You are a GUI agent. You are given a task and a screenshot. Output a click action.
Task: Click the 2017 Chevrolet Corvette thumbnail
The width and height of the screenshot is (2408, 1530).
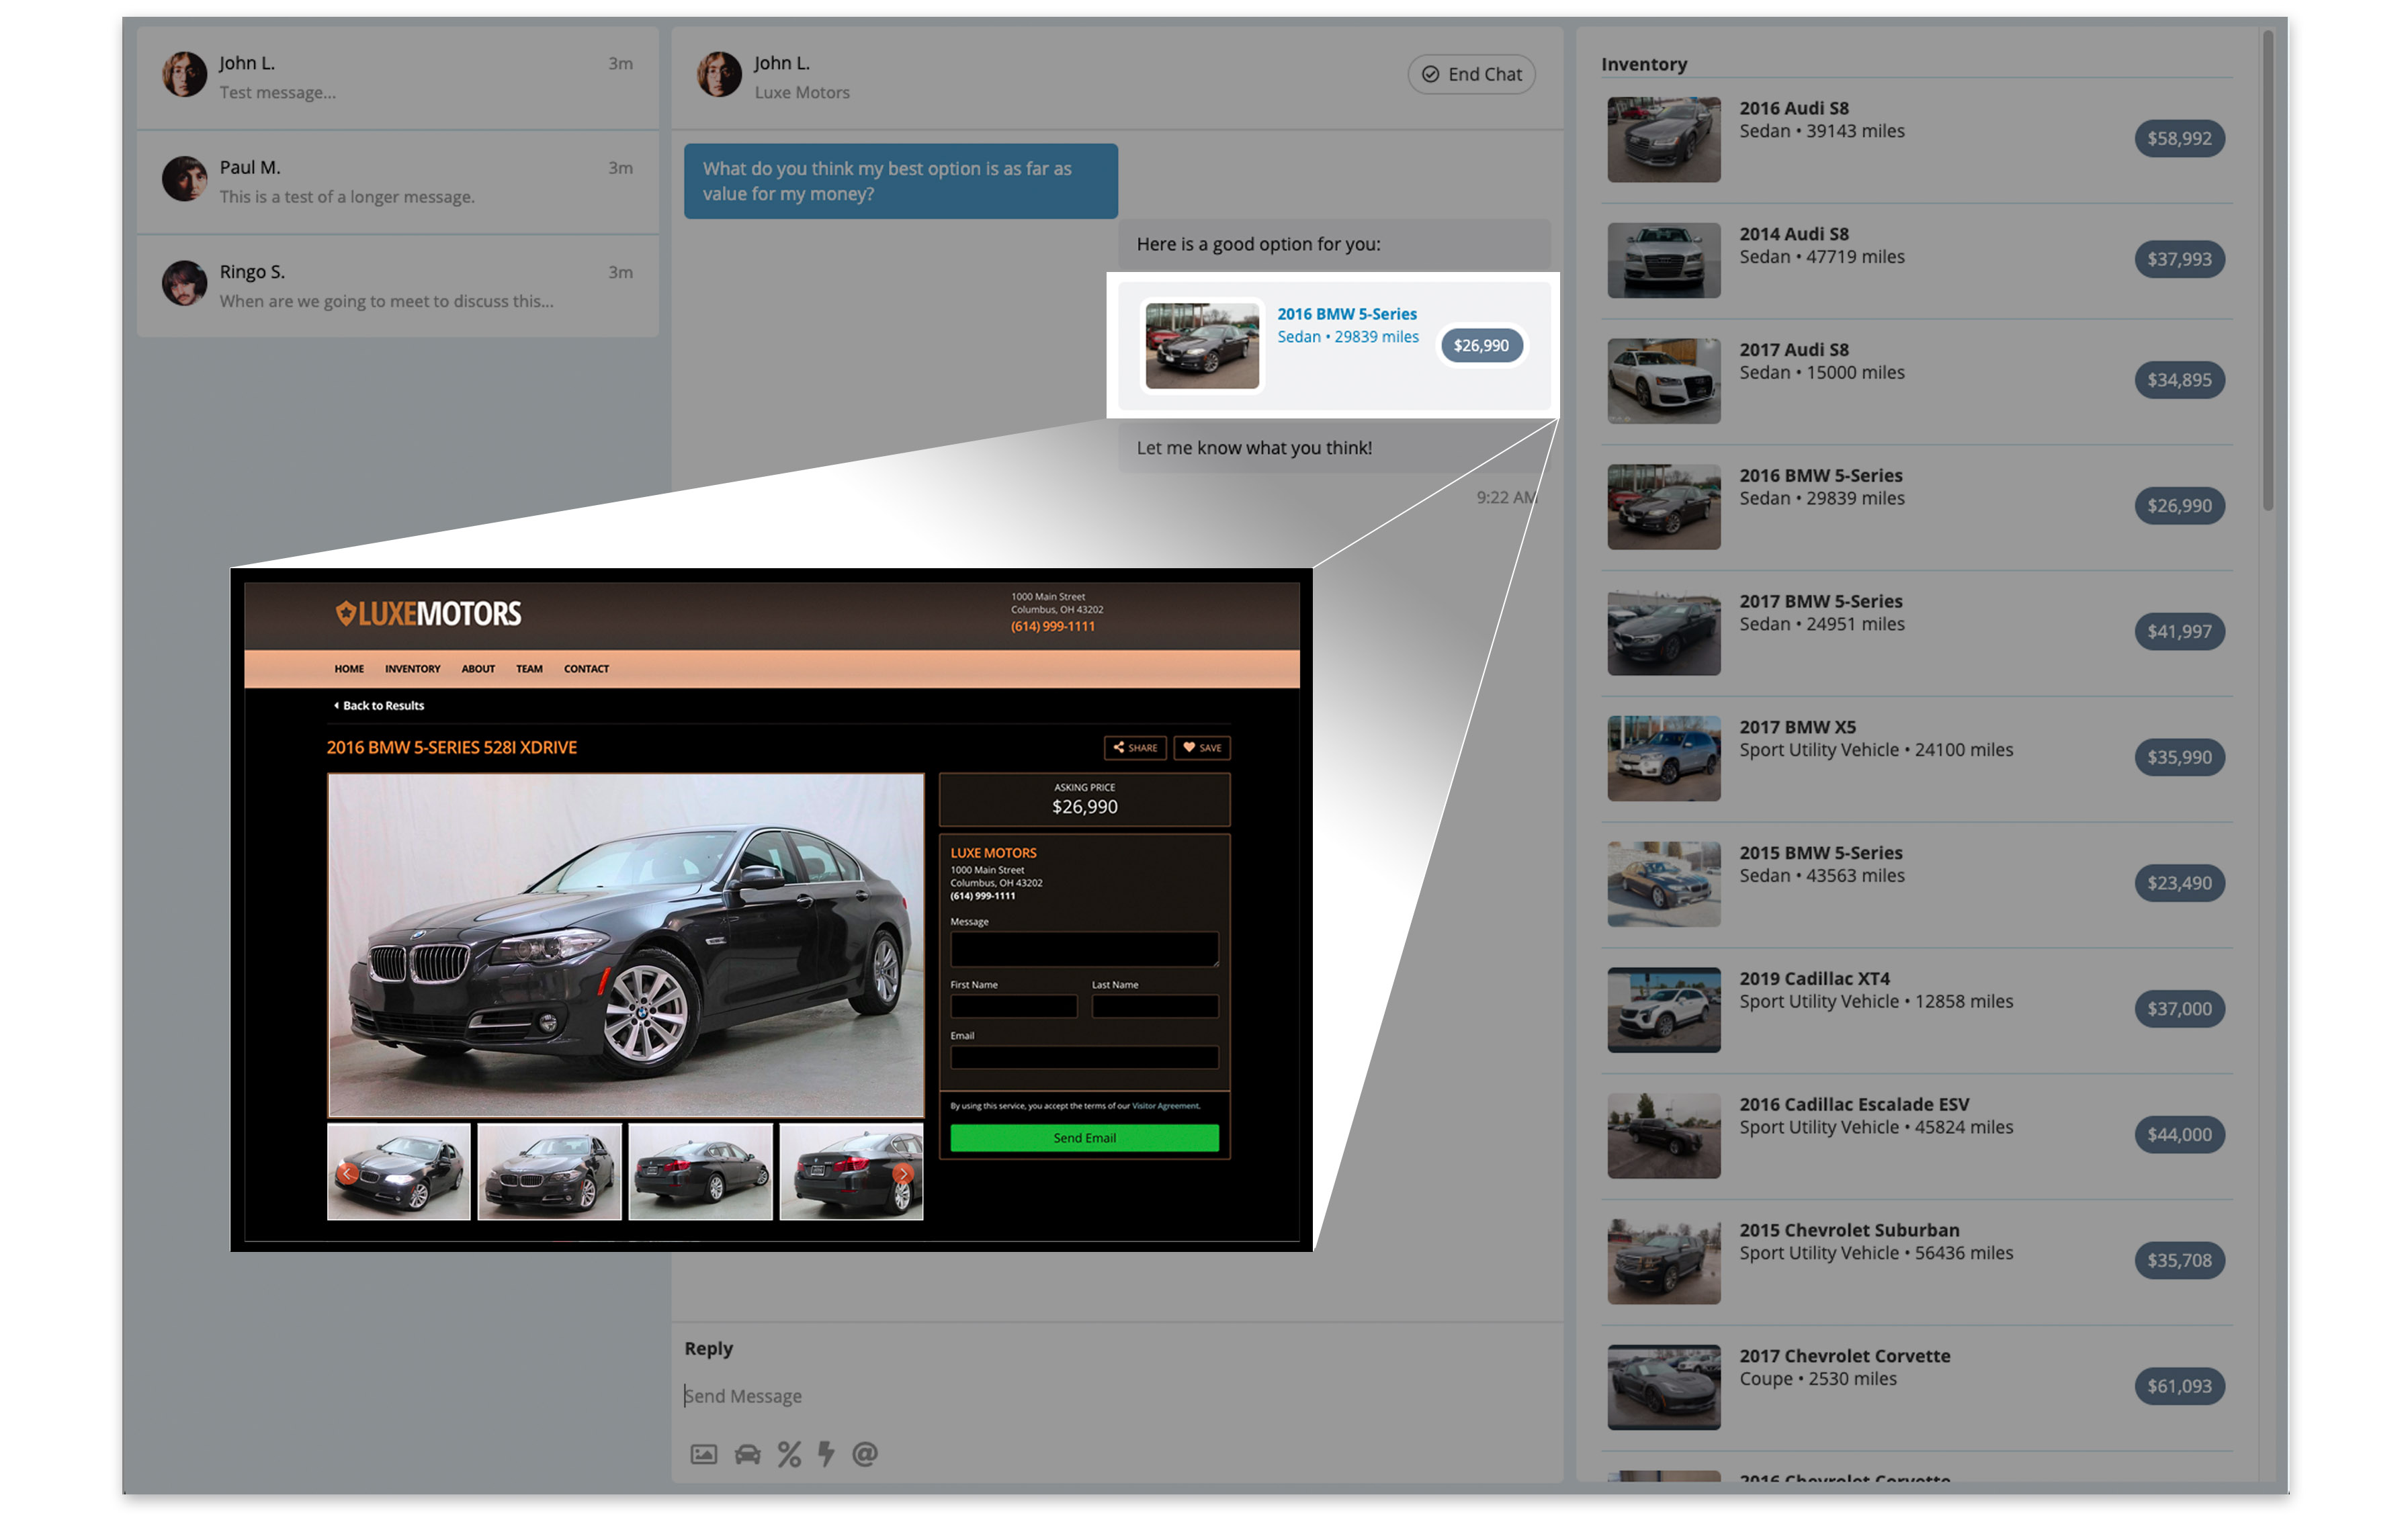pos(1664,1387)
